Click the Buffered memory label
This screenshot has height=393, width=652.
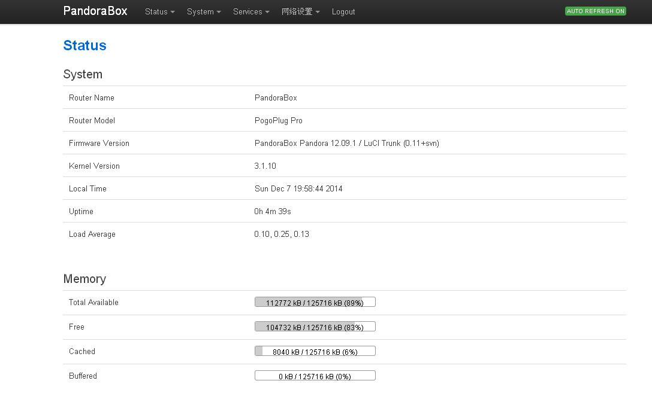[83, 376]
